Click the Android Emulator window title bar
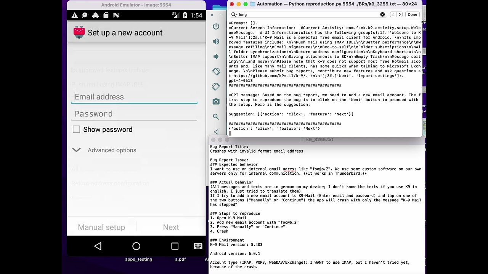The width and height of the screenshot is (488, 274). point(136,5)
